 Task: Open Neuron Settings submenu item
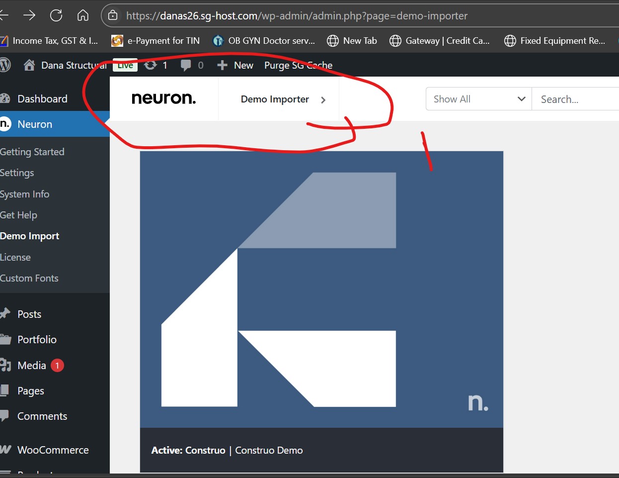coord(17,173)
